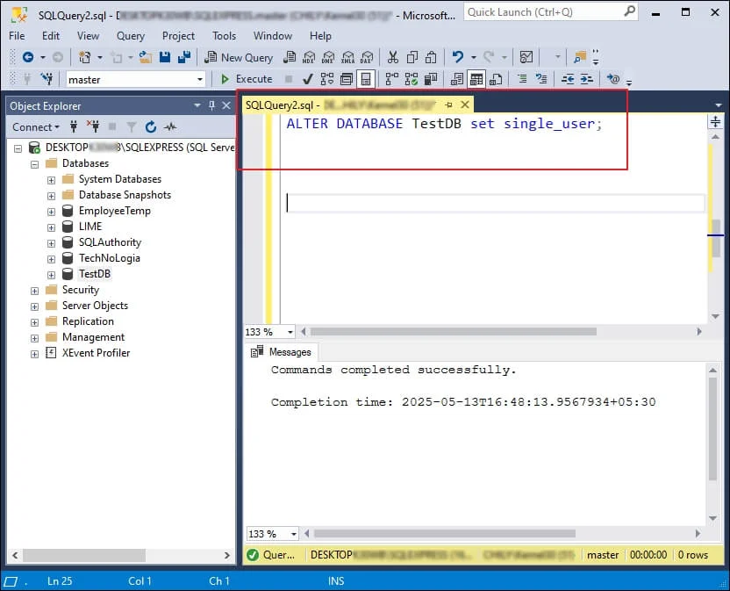Image resolution: width=730 pixels, height=591 pixels.
Task: Open the Tools menu
Action: [x=225, y=36]
